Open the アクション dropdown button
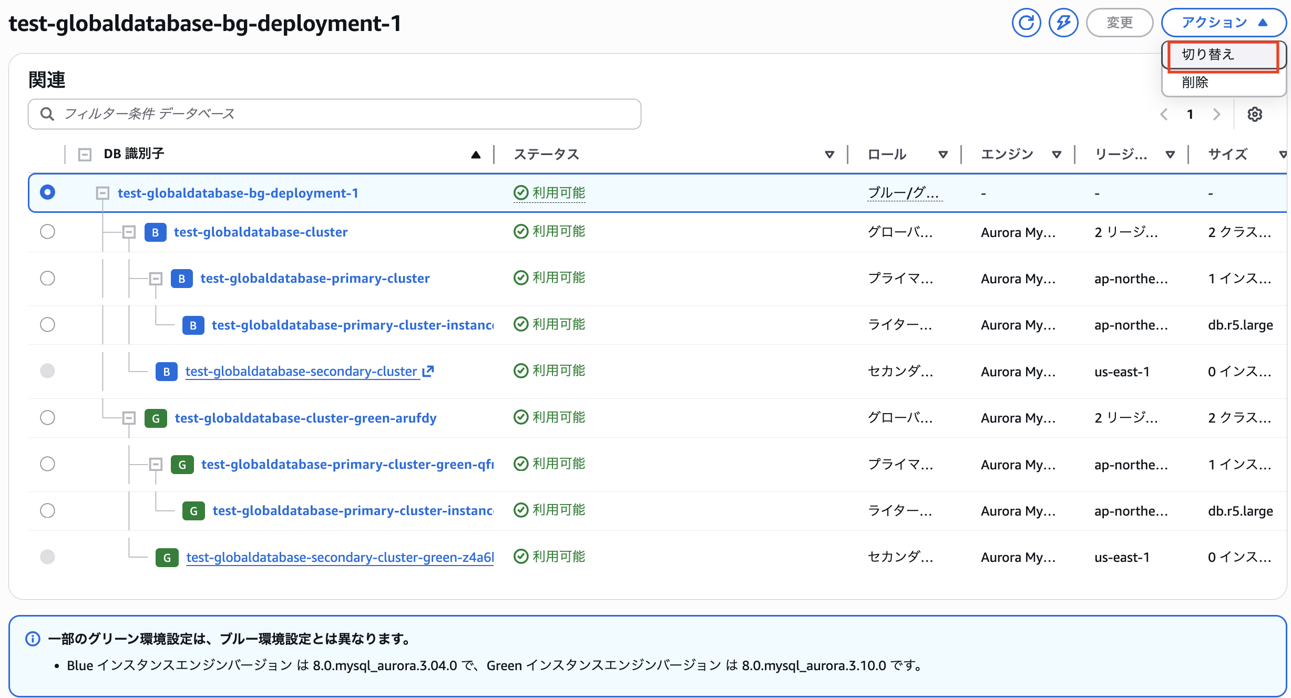This screenshot has height=698, width=1291. click(x=1223, y=23)
